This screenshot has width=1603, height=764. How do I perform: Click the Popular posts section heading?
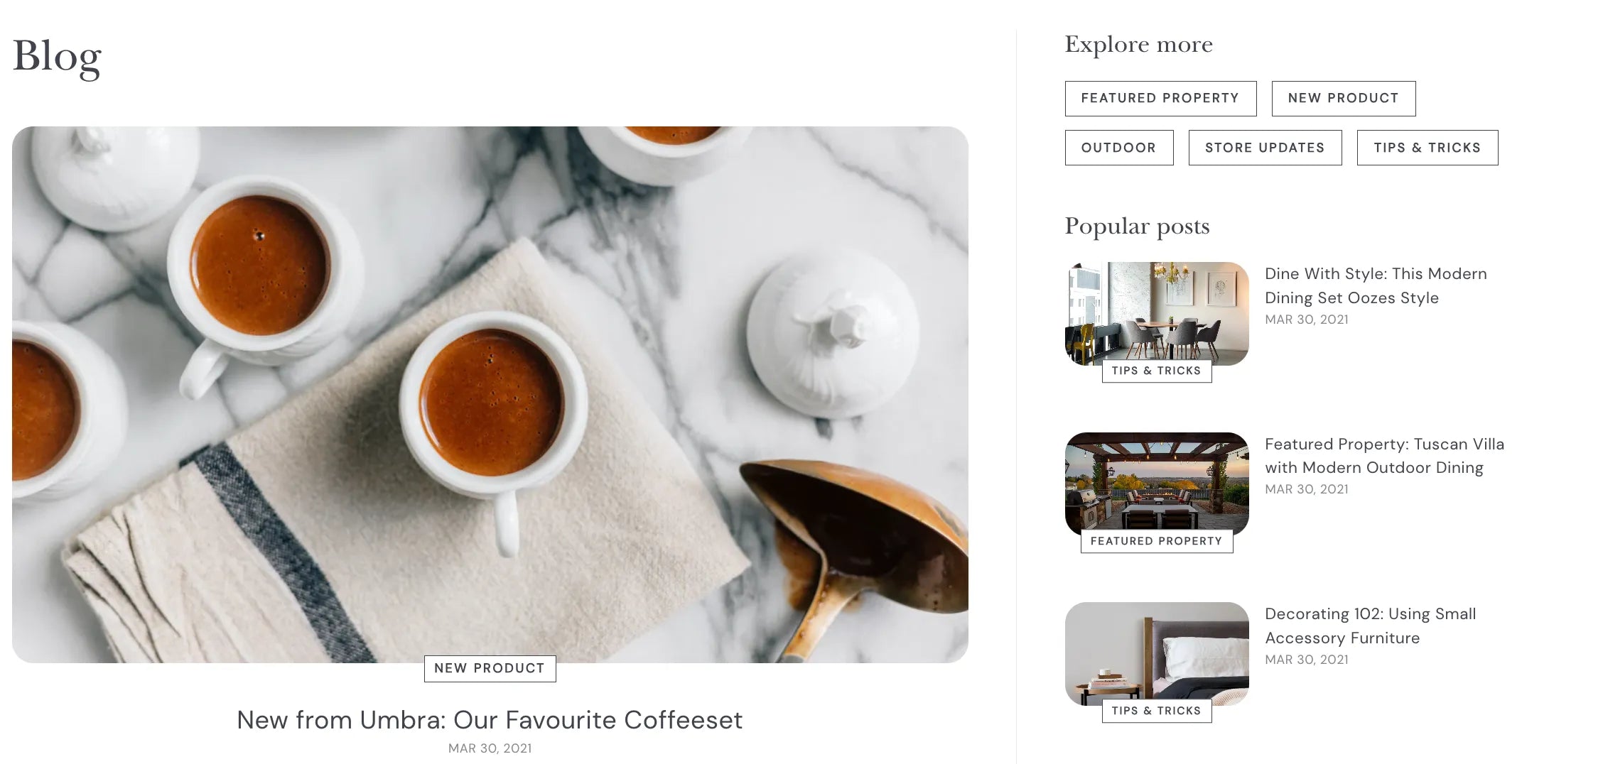(1137, 227)
